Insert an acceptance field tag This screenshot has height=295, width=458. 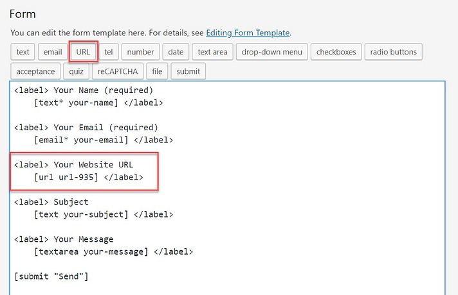pos(35,71)
